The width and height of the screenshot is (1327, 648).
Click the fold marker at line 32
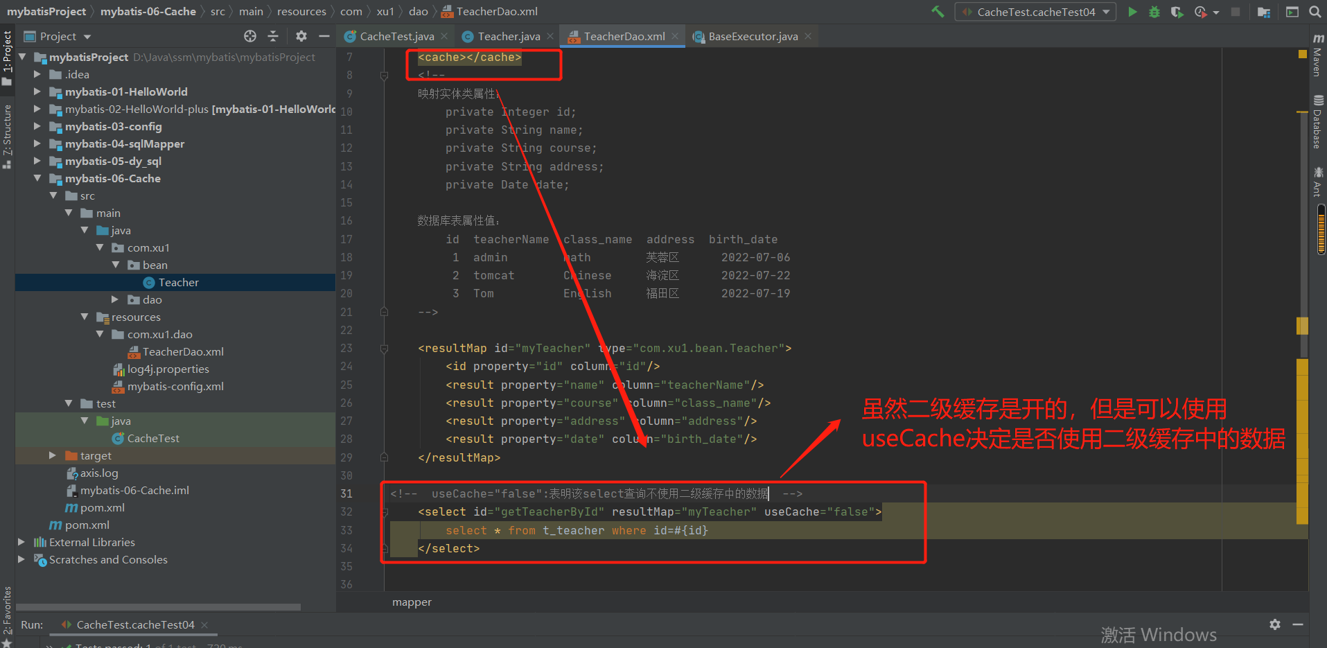coord(384,512)
